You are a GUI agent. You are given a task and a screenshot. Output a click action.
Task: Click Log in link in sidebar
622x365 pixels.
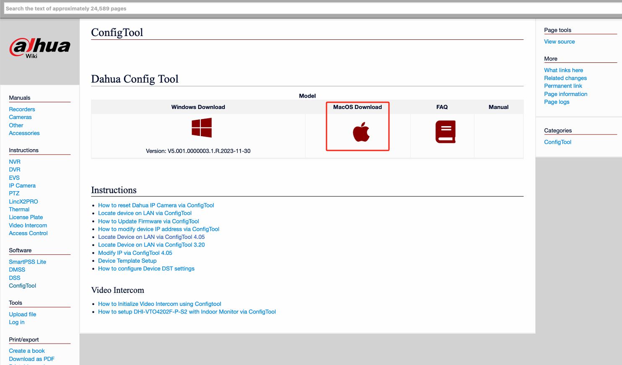point(17,322)
